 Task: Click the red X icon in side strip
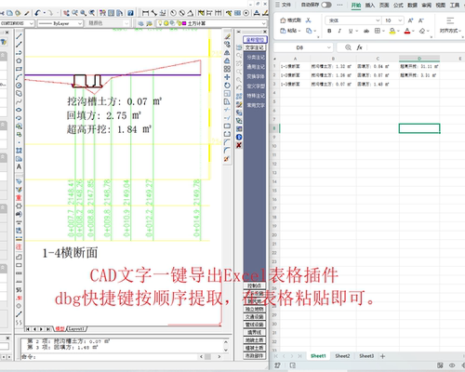239,145
